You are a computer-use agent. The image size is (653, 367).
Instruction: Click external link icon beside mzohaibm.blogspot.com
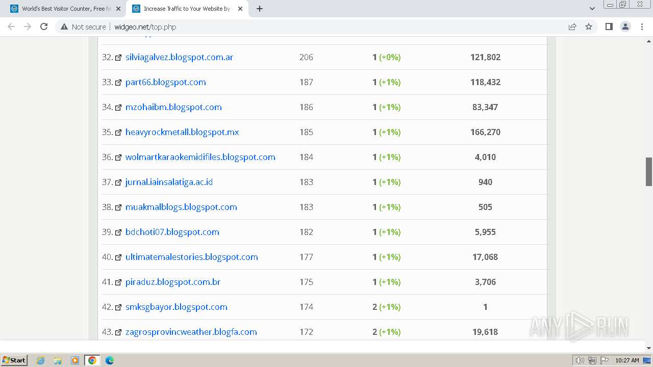(x=118, y=108)
